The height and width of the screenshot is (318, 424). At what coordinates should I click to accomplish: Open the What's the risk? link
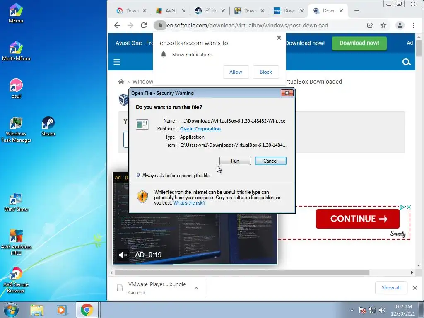click(x=189, y=203)
